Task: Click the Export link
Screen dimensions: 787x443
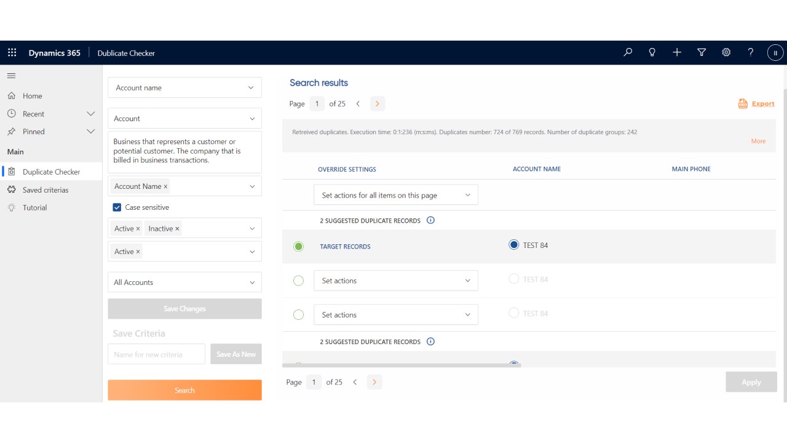Action: [x=763, y=103]
